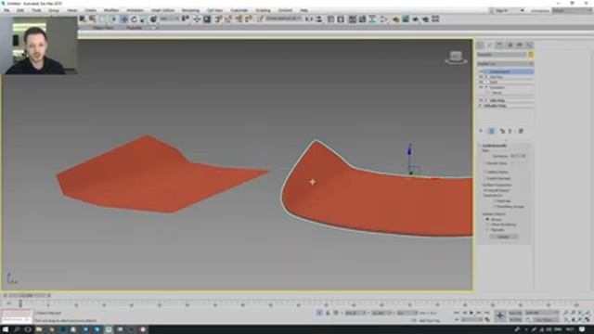Hide TurboSmooth modifier via eye icon

(x=481, y=71)
